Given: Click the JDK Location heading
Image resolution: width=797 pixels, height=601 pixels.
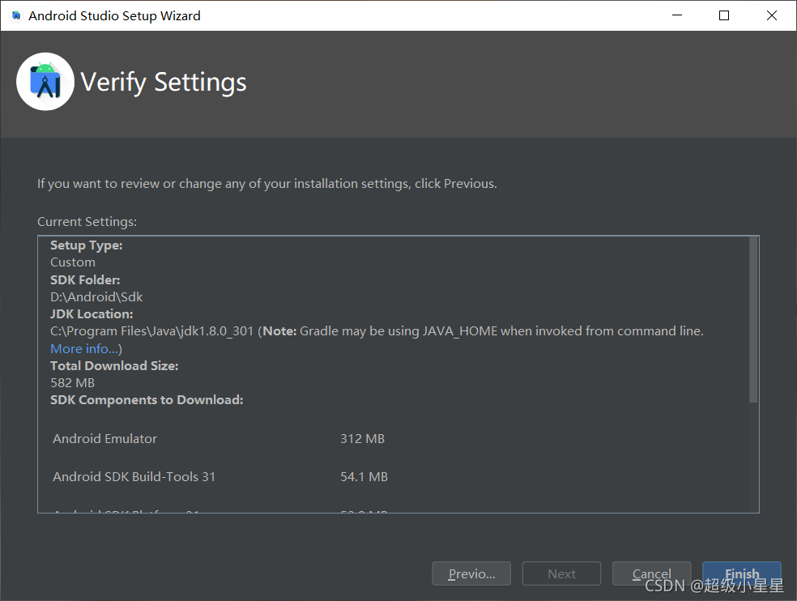Looking at the screenshot, I should [92, 314].
